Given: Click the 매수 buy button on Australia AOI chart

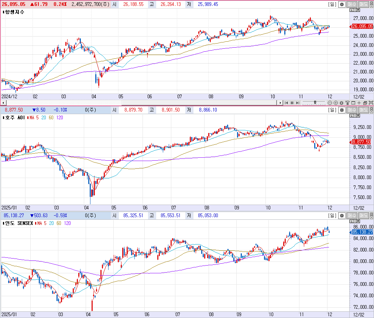Looking at the screenshot, I should pyautogui.click(x=351, y=110).
